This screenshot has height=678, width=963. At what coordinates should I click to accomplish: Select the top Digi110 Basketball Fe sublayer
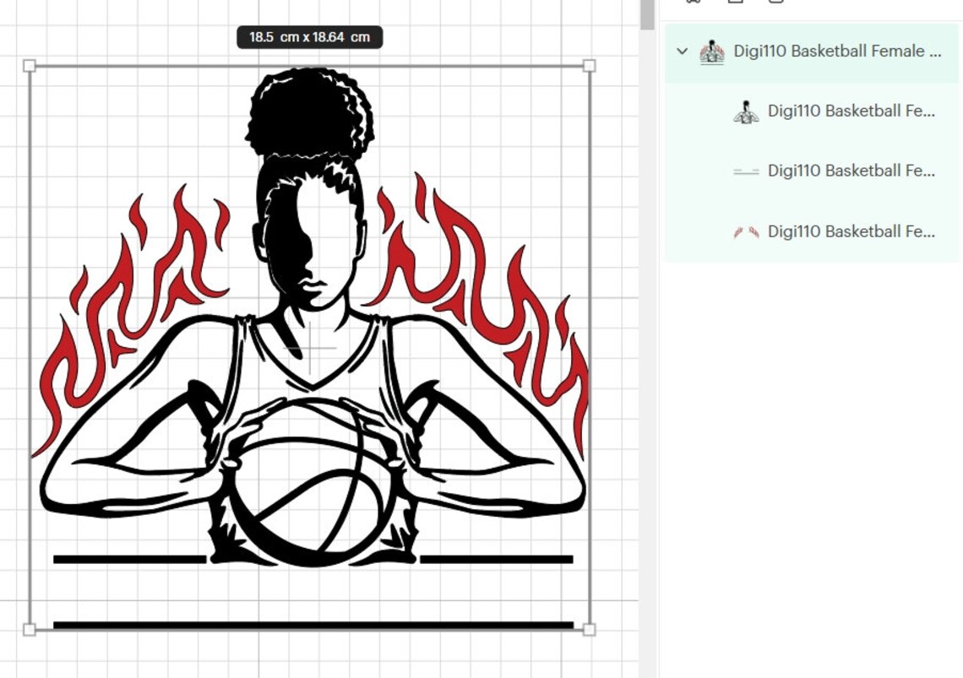(851, 111)
